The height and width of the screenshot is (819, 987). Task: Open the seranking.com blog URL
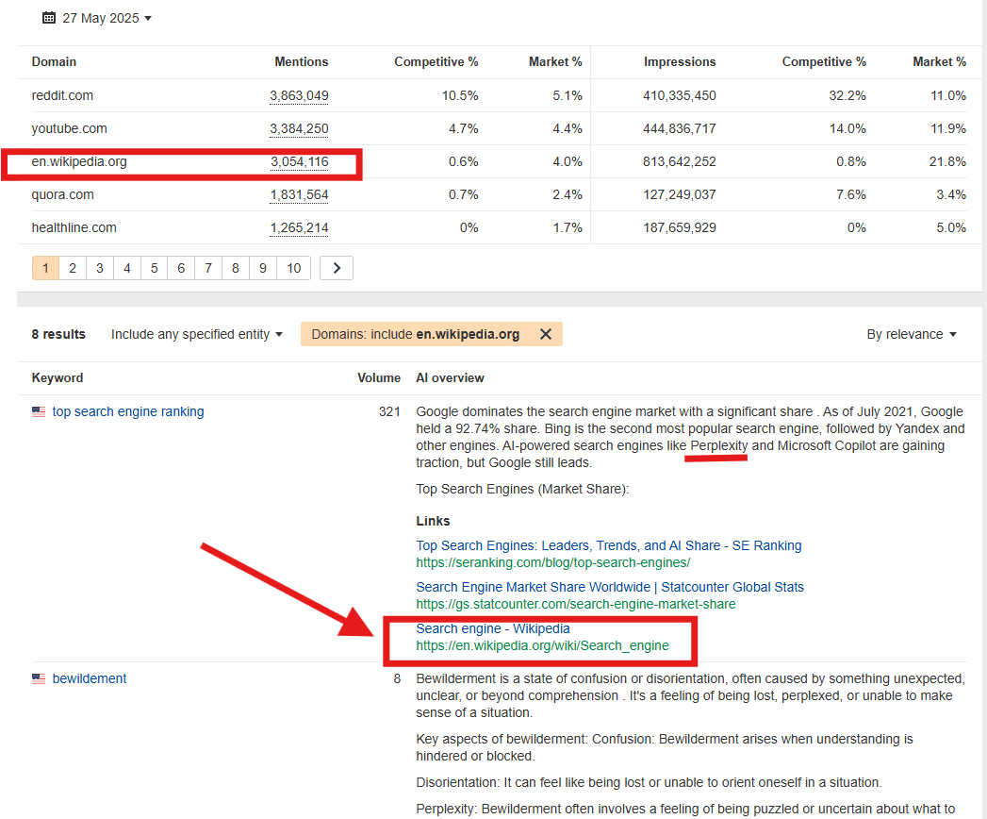pos(552,562)
